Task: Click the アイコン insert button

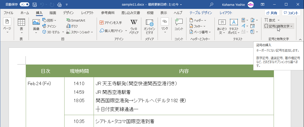Action: [49, 26]
